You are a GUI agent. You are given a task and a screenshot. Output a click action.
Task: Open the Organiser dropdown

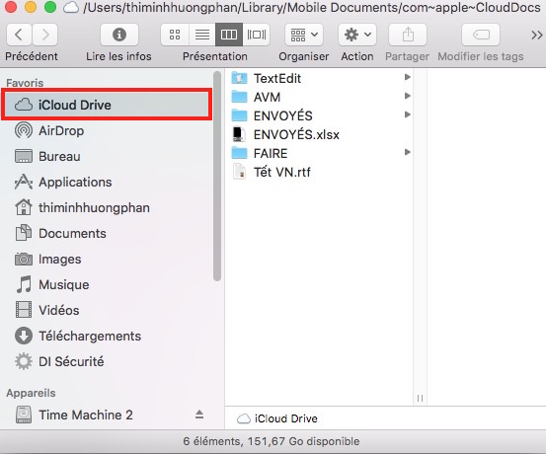[304, 35]
